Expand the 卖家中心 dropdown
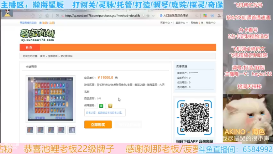This screenshot has height=154, width=273. pyautogui.click(x=182, y=23)
